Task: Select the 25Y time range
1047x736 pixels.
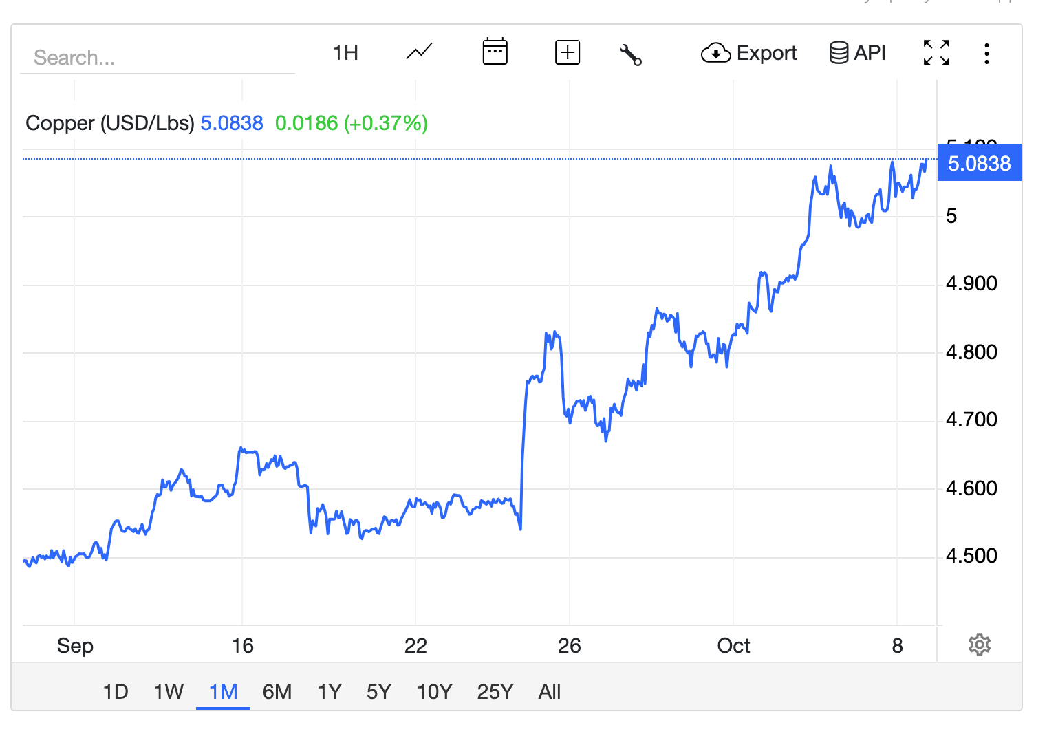Action: 495,691
